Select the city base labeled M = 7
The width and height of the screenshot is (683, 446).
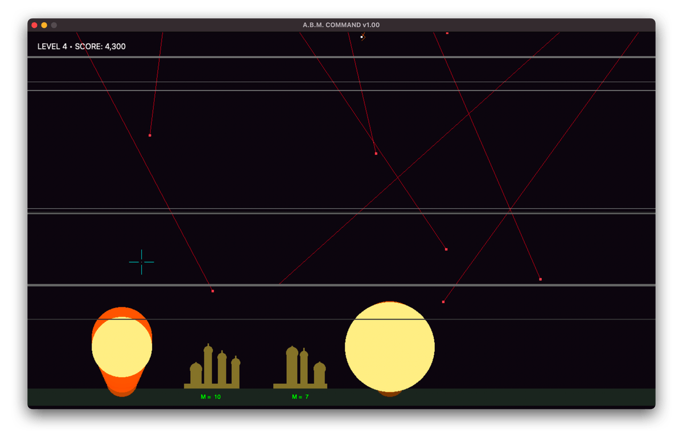click(x=300, y=370)
